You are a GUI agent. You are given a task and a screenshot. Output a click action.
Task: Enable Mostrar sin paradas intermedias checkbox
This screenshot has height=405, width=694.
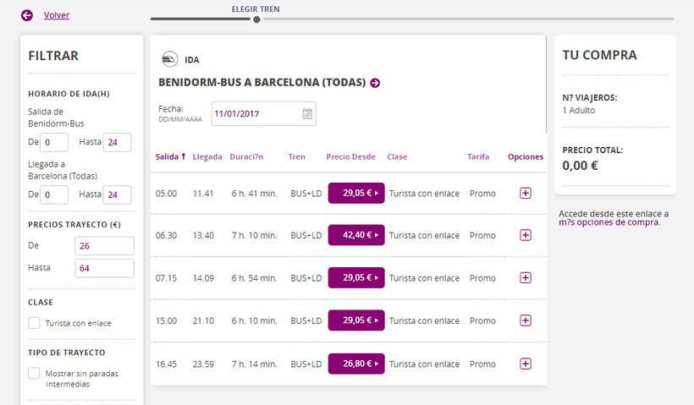(x=34, y=373)
